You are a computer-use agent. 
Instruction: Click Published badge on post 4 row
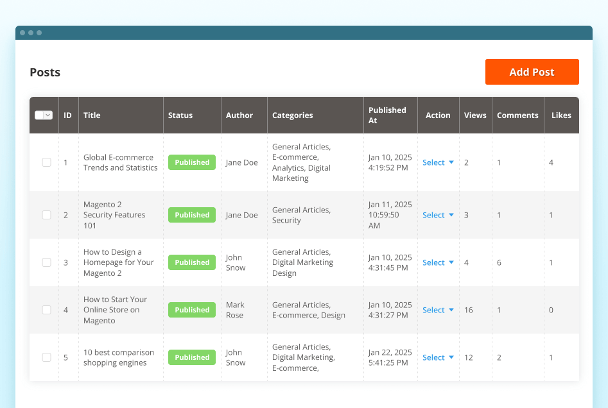point(192,310)
